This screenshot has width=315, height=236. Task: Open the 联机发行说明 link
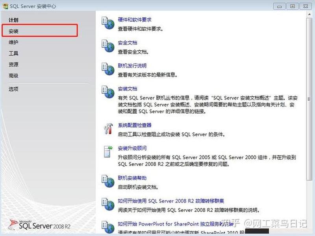tap(132, 66)
